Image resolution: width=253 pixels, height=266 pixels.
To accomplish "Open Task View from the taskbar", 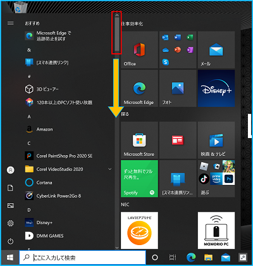I will click(x=173, y=257).
